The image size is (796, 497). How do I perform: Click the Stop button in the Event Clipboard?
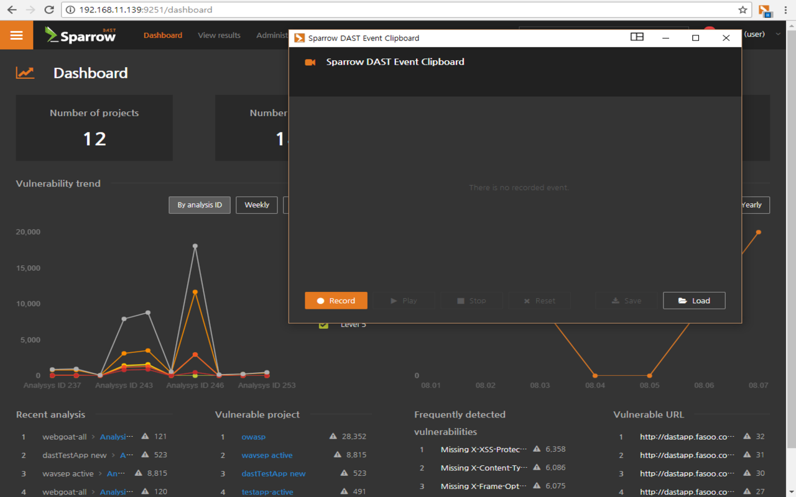click(471, 301)
